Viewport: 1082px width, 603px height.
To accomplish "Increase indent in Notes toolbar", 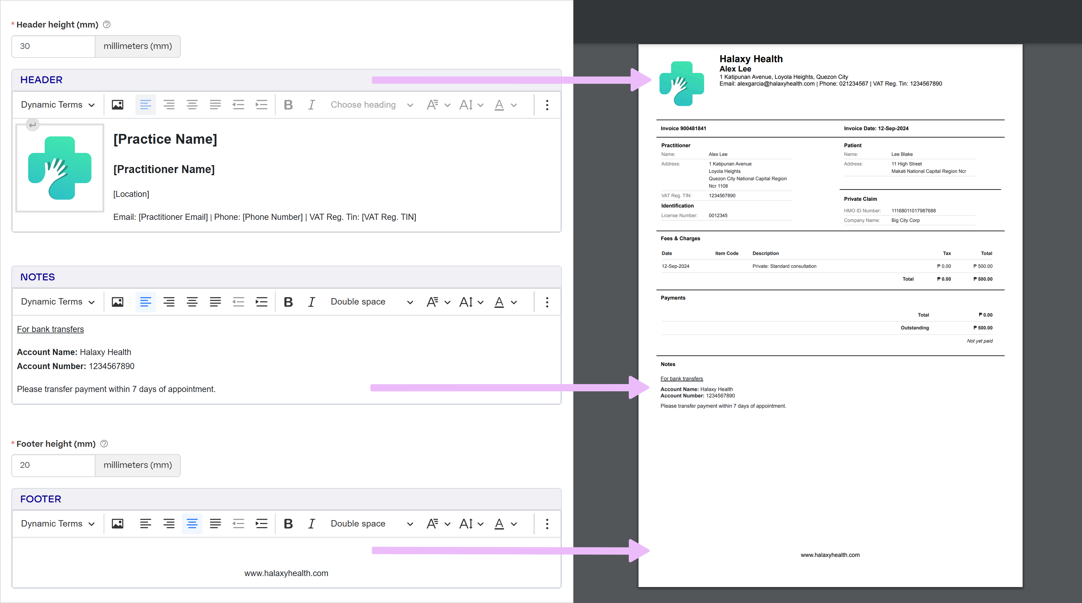I will click(x=261, y=302).
